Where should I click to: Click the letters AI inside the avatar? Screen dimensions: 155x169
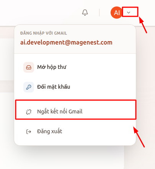click(117, 13)
